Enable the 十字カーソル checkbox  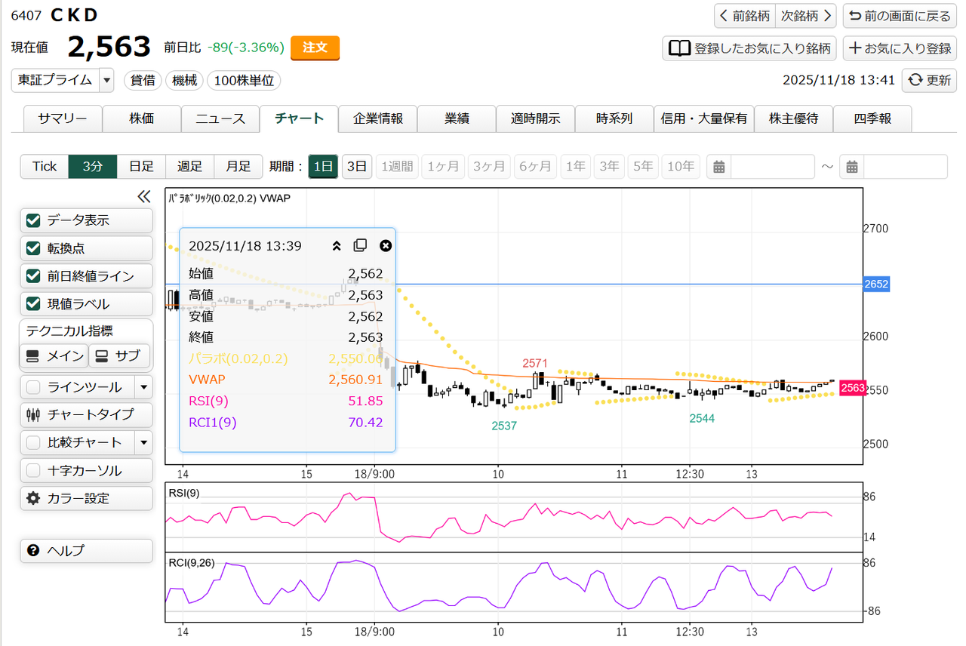33,470
